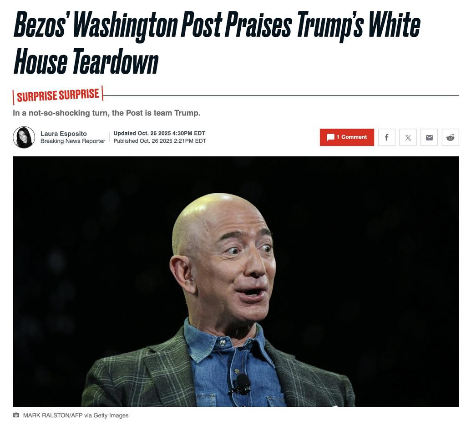Share article on Reddit
The height and width of the screenshot is (430, 466).
click(x=451, y=137)
